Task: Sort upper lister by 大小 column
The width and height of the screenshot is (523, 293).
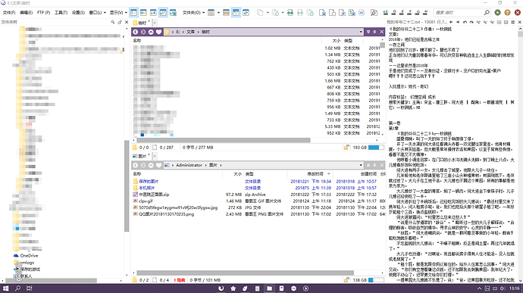Action: [x=337, y=41]
